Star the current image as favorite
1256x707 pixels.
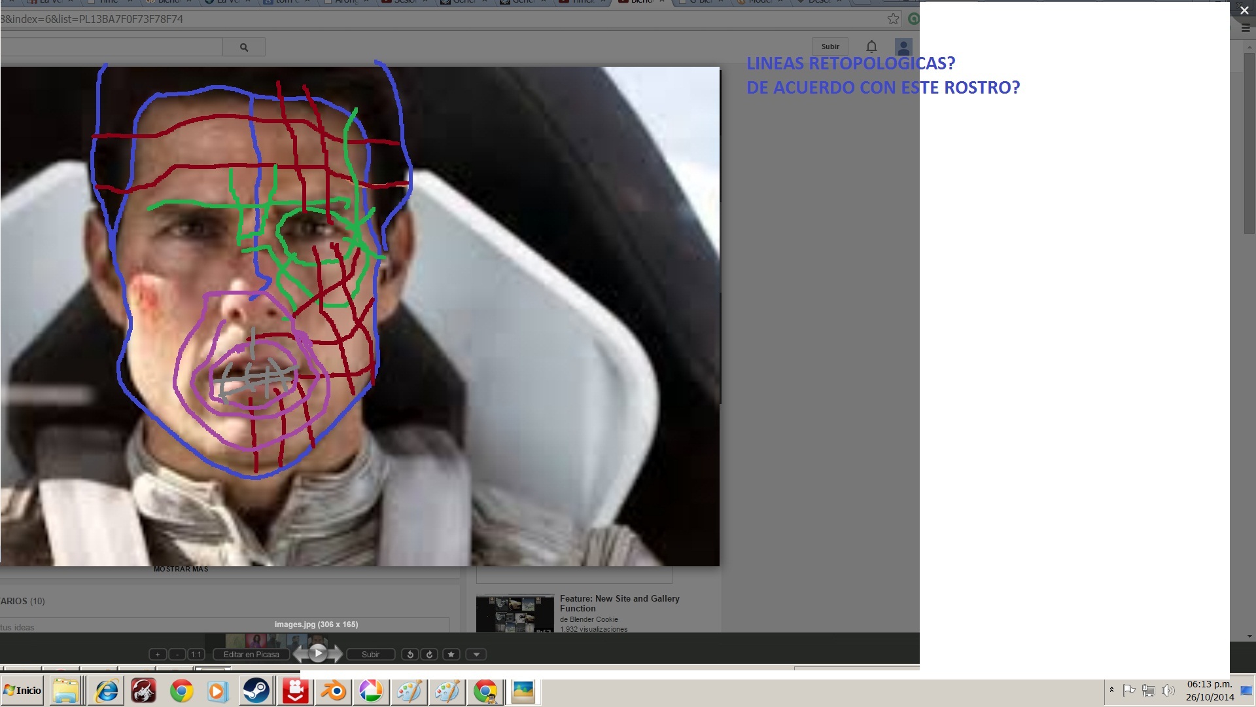tap(451, 654)
